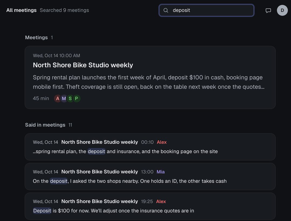Click into the deposit search field
Viewport: 291px width, 221px height.
[206, 10]
